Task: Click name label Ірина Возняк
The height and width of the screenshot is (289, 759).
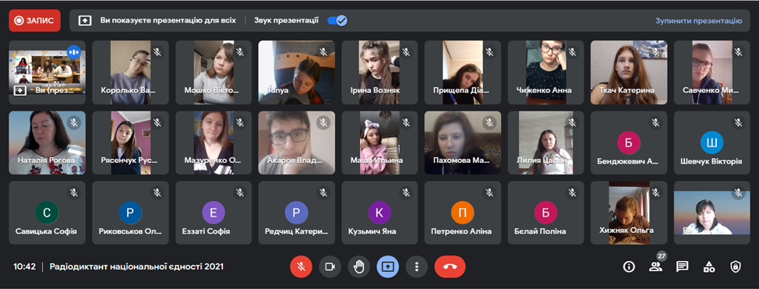Action: point(375,90)
